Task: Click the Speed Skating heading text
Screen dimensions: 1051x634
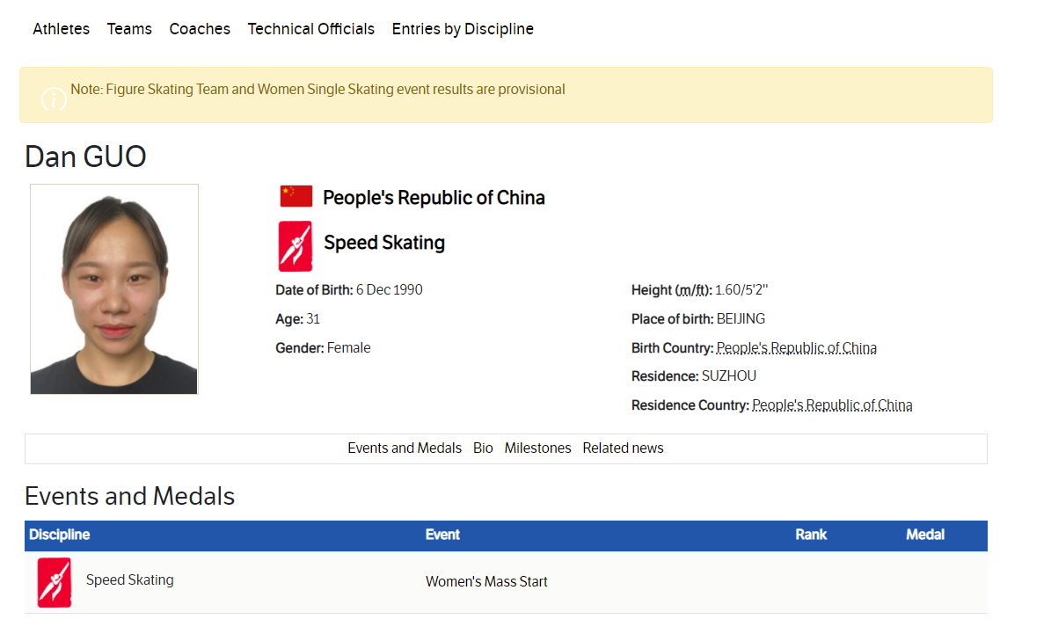Action: tap(384, 243)
